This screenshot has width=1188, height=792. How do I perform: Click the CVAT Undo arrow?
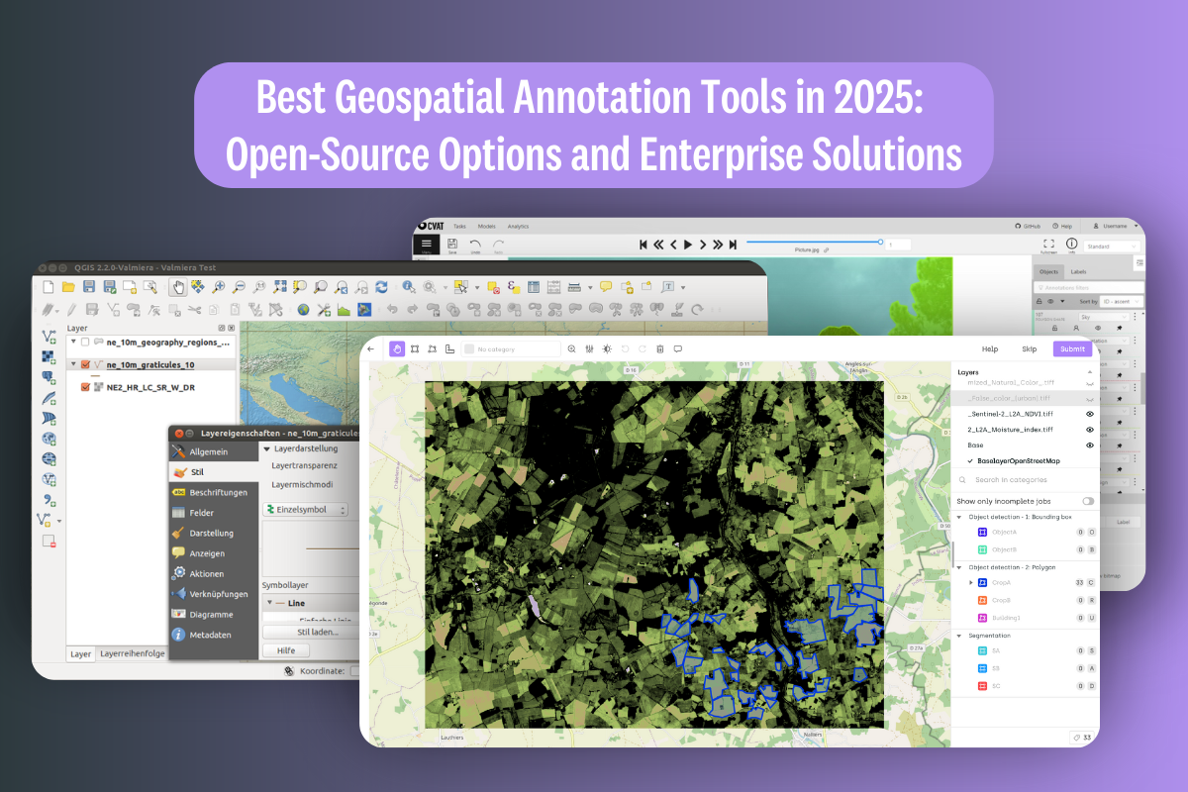click(475, 246)
